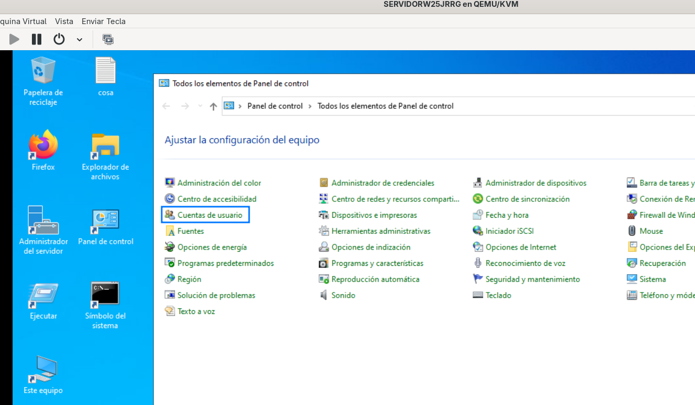This screenshot has height=405, width=695.
Task: Open the Administrador de dispositivos icon
Action: (477, 183)
